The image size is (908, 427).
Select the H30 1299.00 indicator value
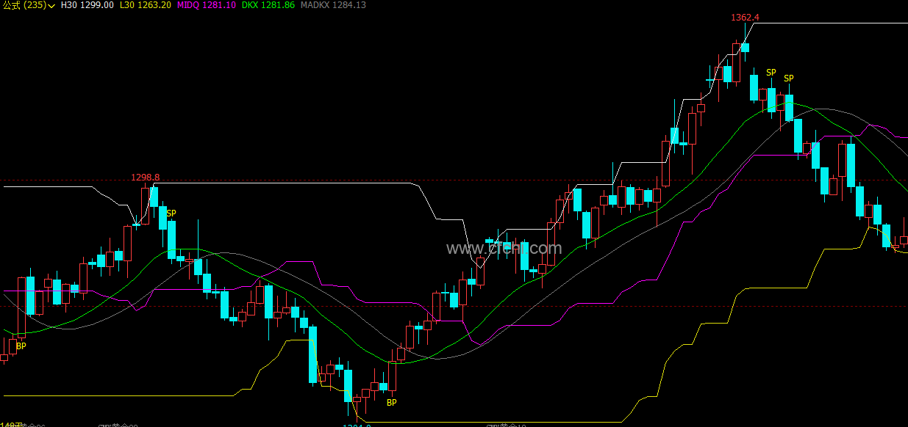[87, 5]
